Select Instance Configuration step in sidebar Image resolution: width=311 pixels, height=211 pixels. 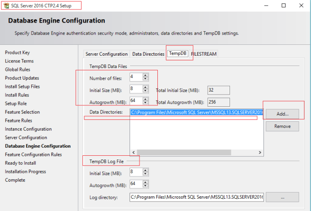(28, 129)
